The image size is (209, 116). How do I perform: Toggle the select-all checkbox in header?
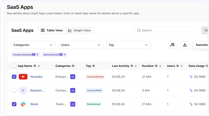click(x=14, y=66)
